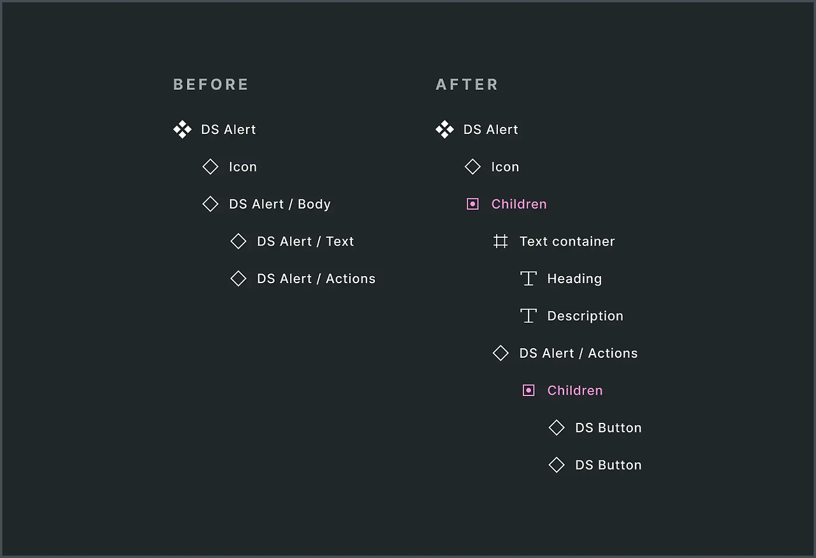Click the component set icon under AFTER
The width and height of the screenshot is (816, 558).
(445, 129)
